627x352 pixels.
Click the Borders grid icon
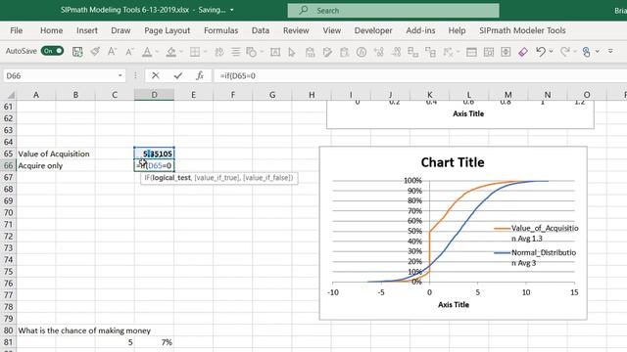point(195,52)
